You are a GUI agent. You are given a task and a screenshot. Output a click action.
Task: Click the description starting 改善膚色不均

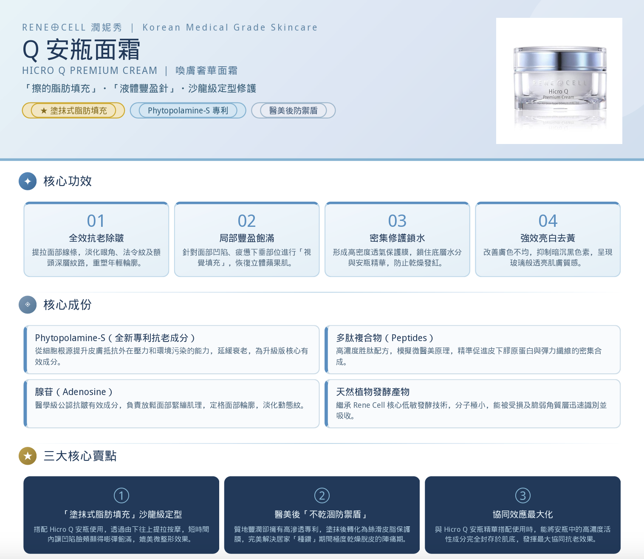(x=548, y=257)
